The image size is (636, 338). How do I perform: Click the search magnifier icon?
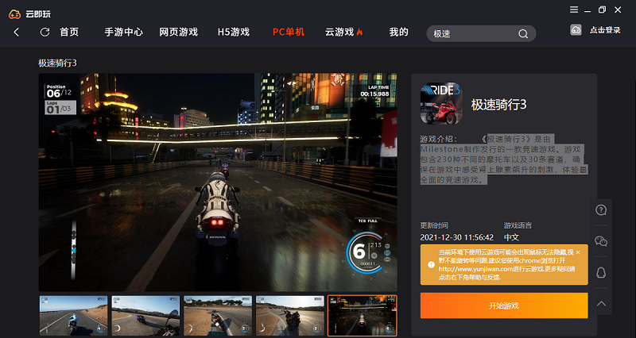(523, 34)
